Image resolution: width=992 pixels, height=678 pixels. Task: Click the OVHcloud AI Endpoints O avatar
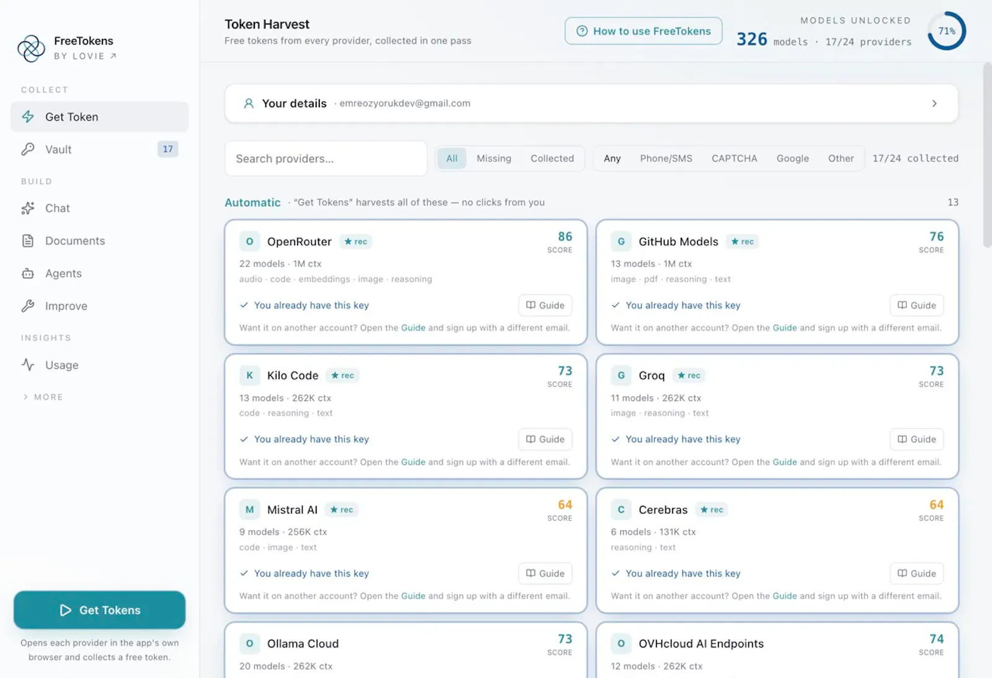(x=621, y=643)
